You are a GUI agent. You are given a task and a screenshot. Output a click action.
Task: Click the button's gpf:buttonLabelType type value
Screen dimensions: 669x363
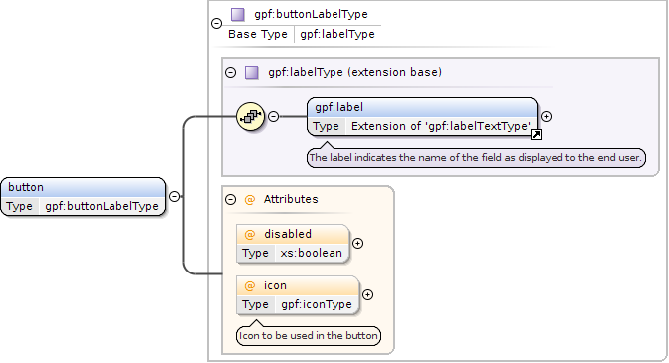[102, 206]
